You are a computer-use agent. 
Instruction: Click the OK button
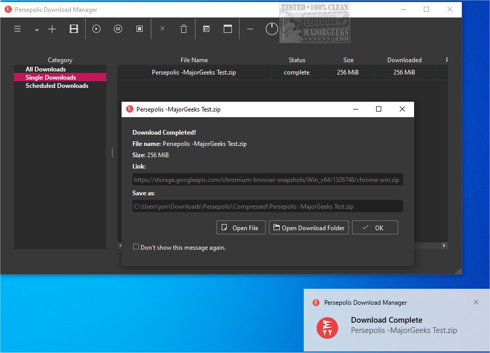(375, 227)
